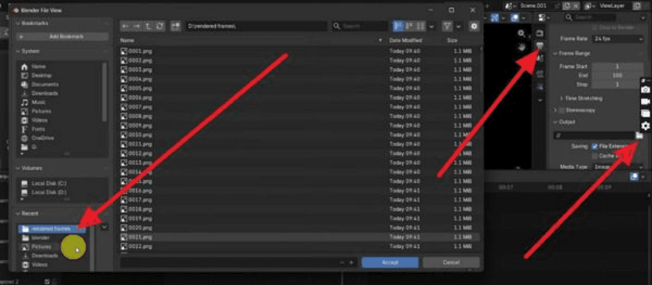Increment file number with plus button
The width and height of the screenshot is (652, 285).
(351, 262)
